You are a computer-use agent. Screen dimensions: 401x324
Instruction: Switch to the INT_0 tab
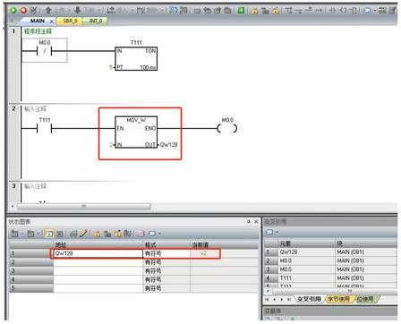[96, 21]
